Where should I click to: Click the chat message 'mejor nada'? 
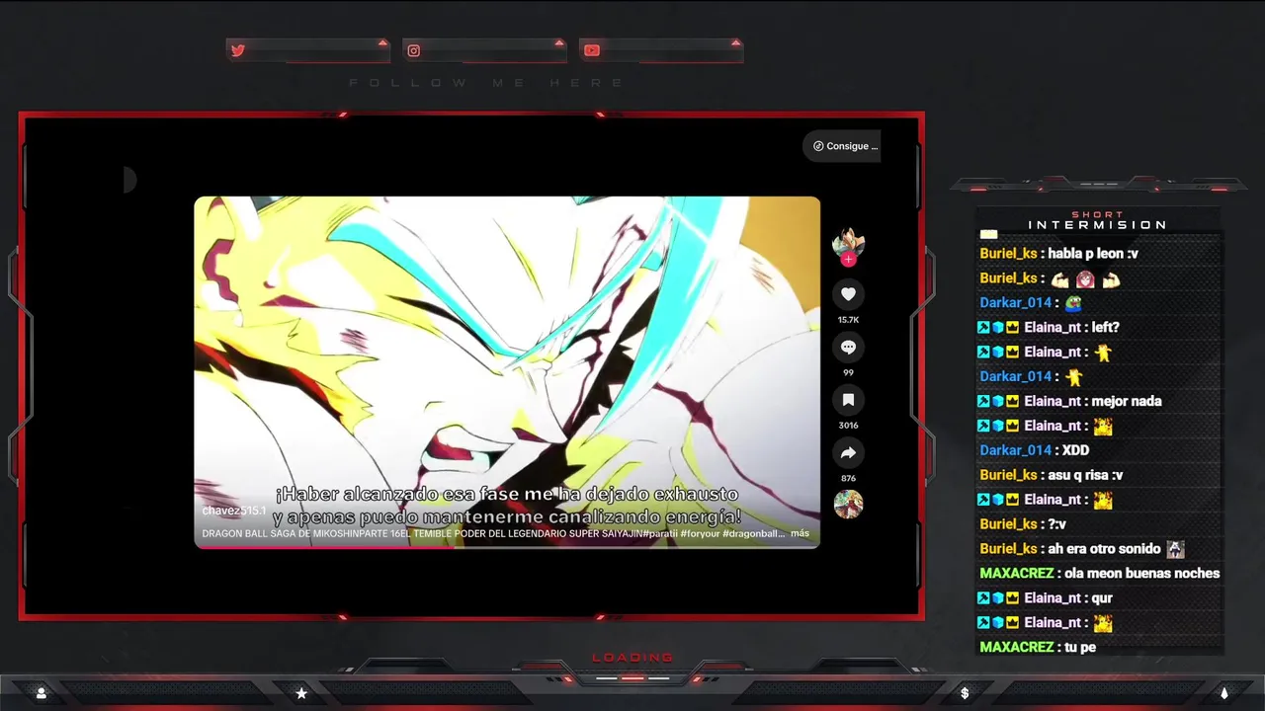(1127, 401)
